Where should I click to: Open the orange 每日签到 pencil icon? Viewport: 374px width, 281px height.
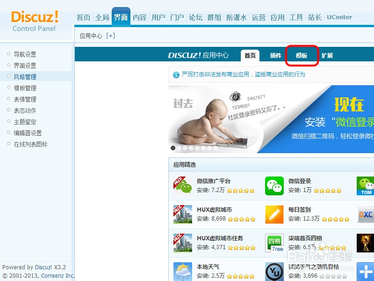pos(274,214)
